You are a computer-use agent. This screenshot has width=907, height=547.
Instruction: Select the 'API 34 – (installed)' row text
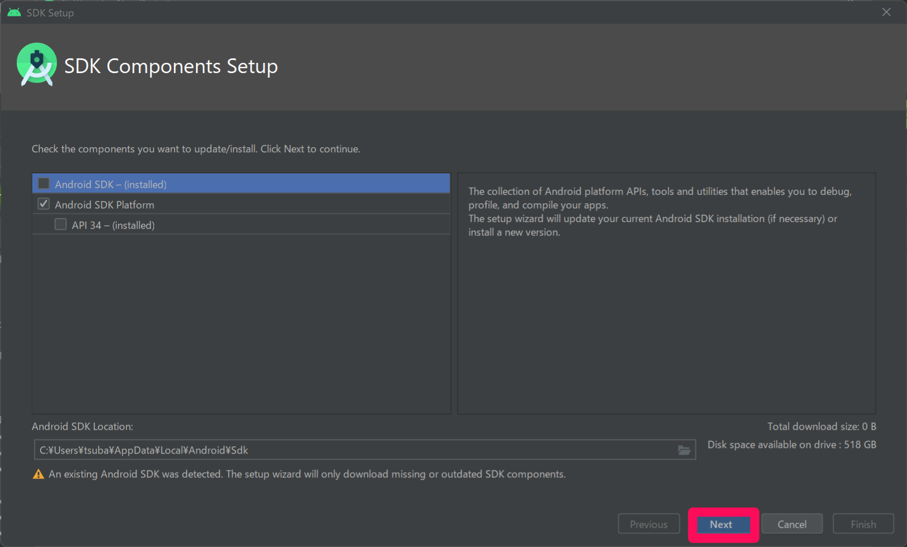[113, 225]
